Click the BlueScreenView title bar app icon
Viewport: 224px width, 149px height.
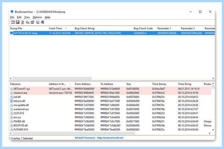coord(12,12)
